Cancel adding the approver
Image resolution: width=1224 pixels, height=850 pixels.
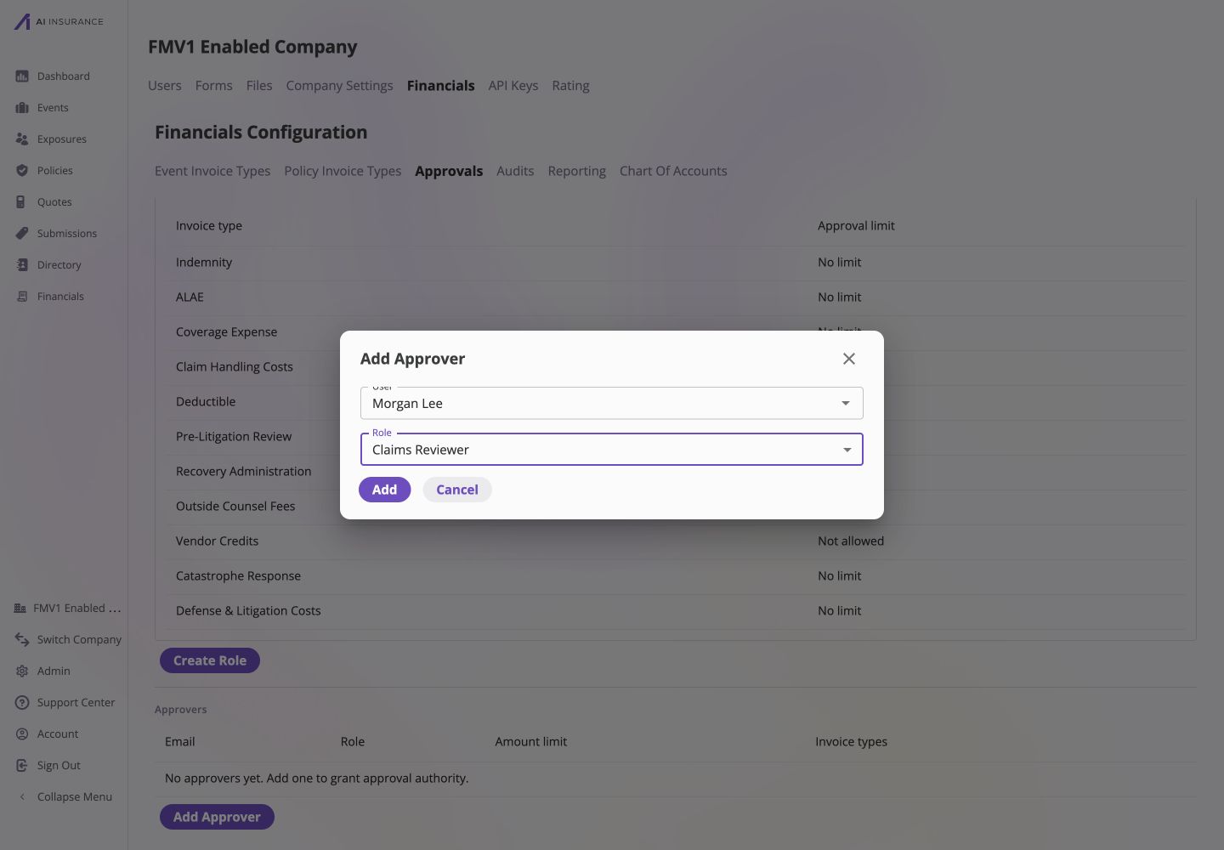[x=457, y=490]
